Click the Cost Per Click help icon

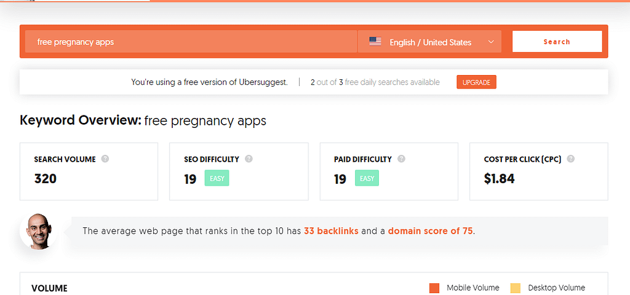coord(570,159)
